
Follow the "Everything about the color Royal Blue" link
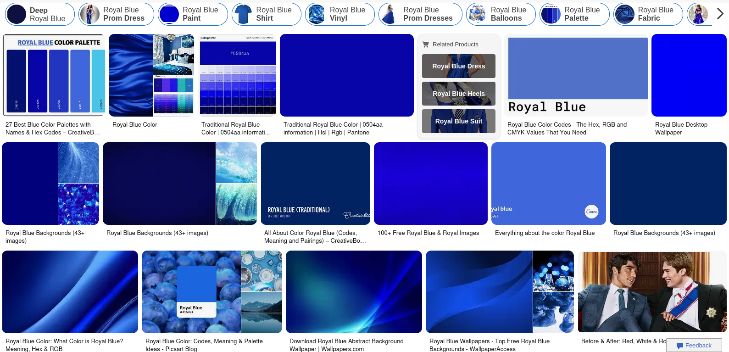tap(545, 233)
